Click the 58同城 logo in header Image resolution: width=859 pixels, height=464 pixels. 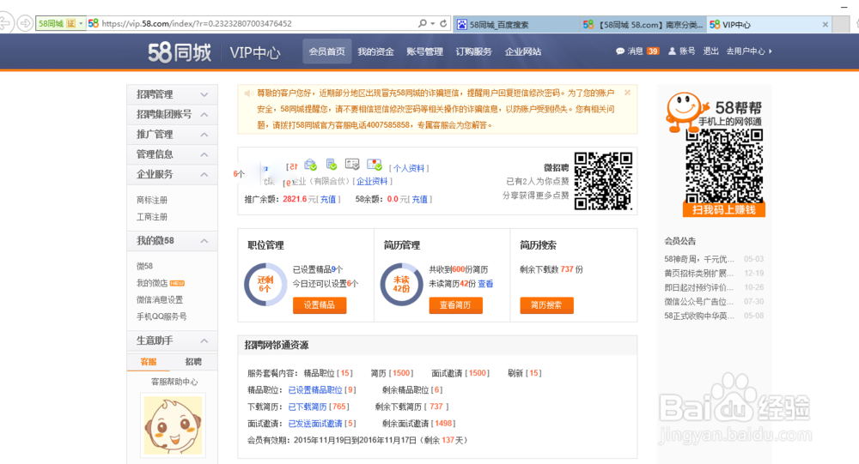(180, 52)
